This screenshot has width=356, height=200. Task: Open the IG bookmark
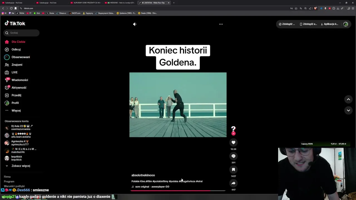pyautogui.click(x=4, y=13)
